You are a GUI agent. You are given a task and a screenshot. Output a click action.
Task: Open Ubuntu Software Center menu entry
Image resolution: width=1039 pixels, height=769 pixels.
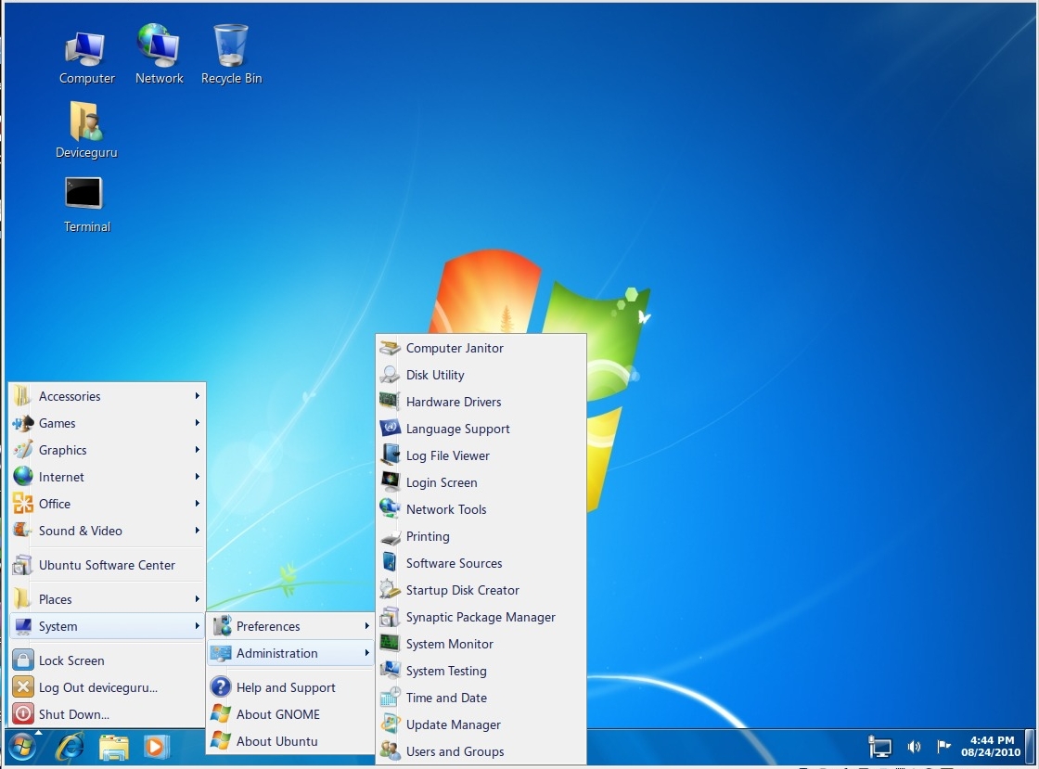click(x=108, y=565)
